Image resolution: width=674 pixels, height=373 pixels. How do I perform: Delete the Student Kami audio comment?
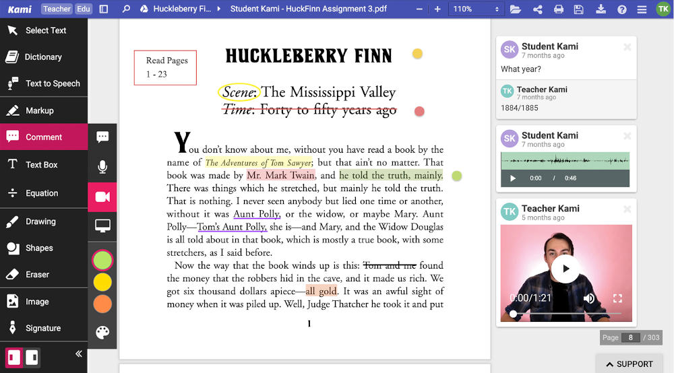(x=627, y=136)
